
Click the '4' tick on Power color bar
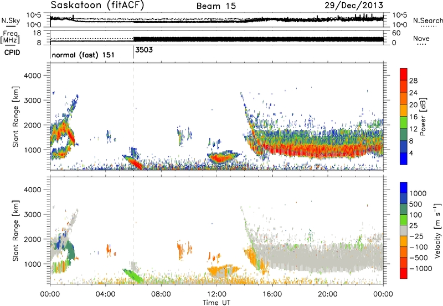[x=411, y=153]
